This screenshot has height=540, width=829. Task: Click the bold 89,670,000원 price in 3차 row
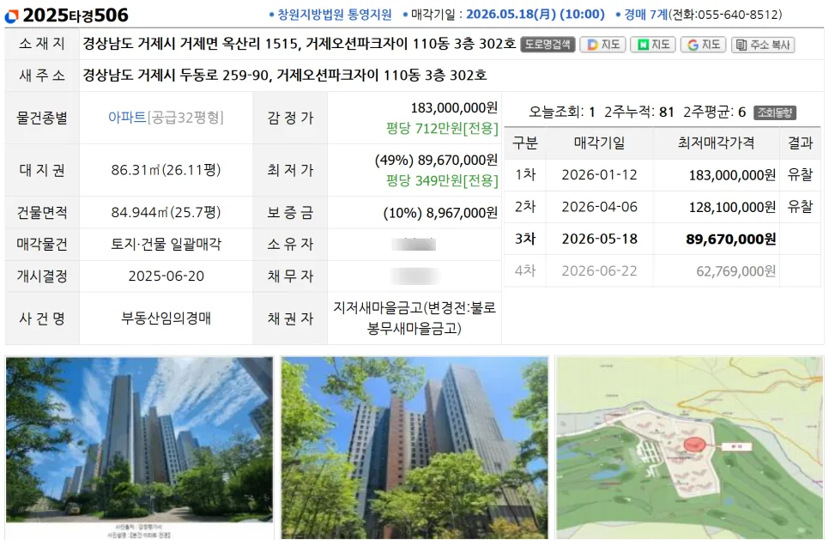tap(730, 239)
